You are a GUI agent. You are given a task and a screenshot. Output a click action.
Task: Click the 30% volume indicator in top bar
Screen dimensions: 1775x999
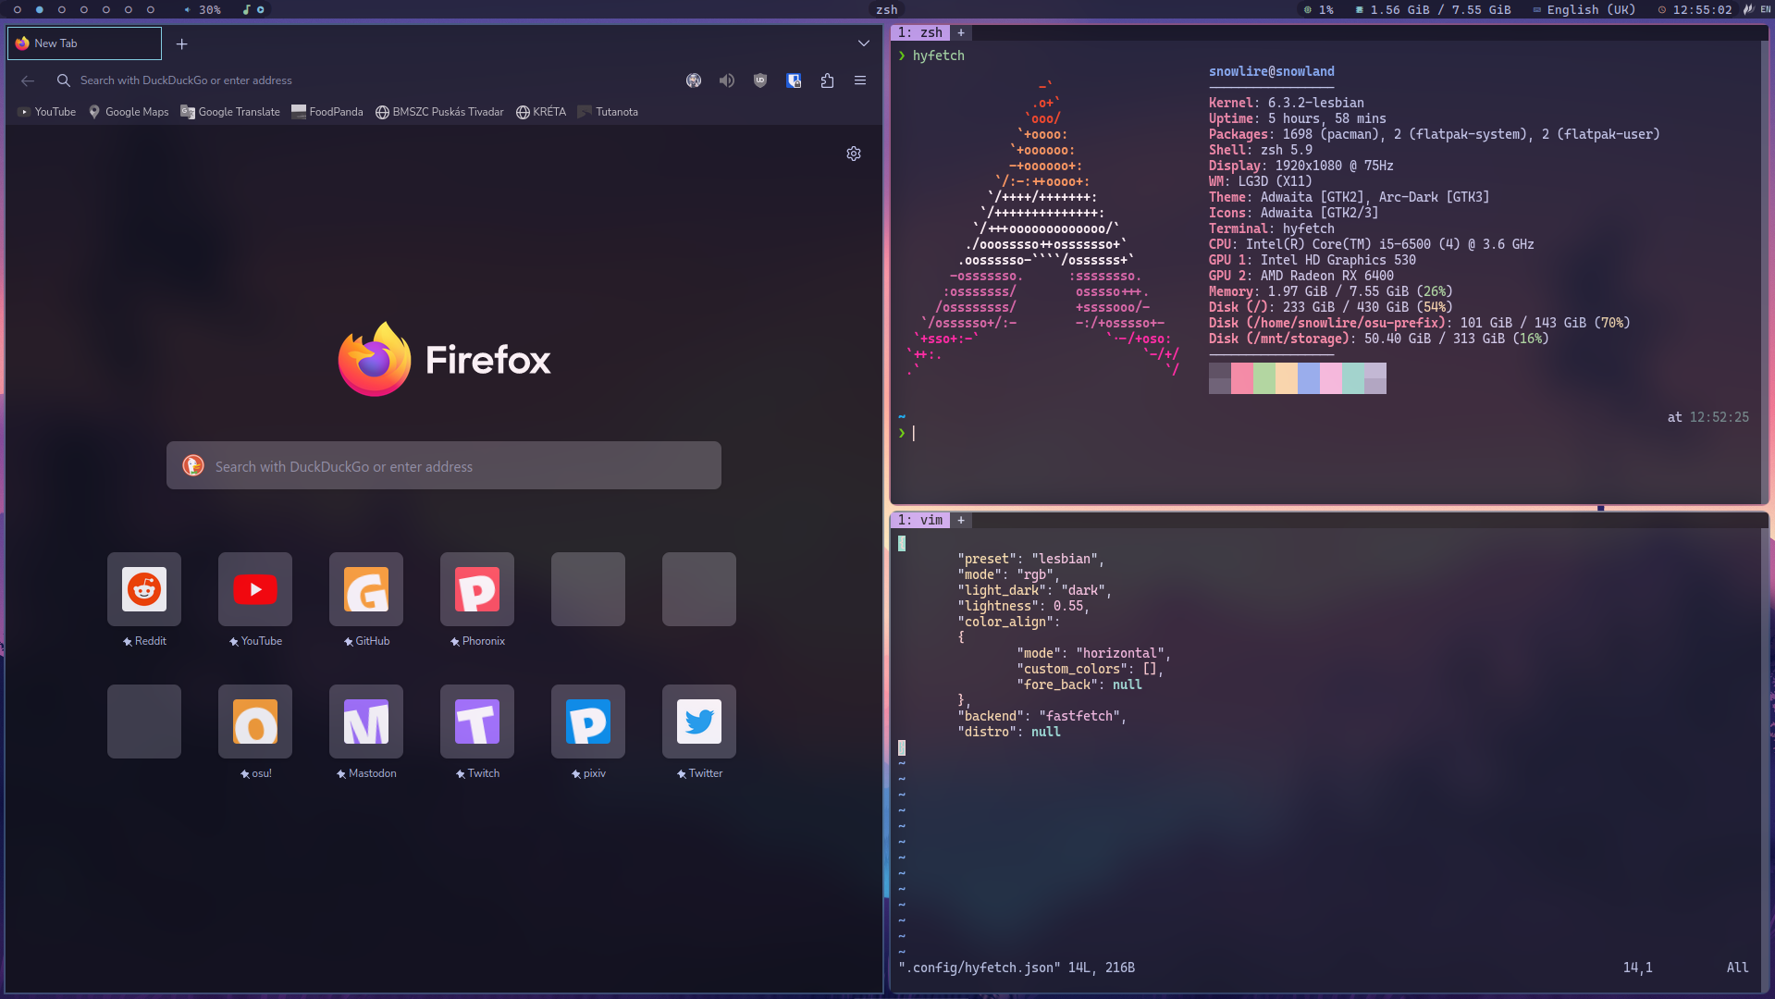coord(203,9)
